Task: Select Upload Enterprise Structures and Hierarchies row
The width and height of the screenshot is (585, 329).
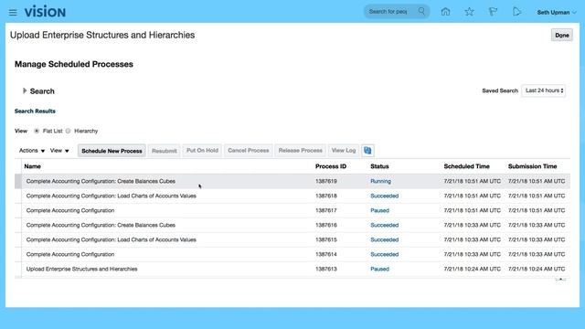Action: 292,269
